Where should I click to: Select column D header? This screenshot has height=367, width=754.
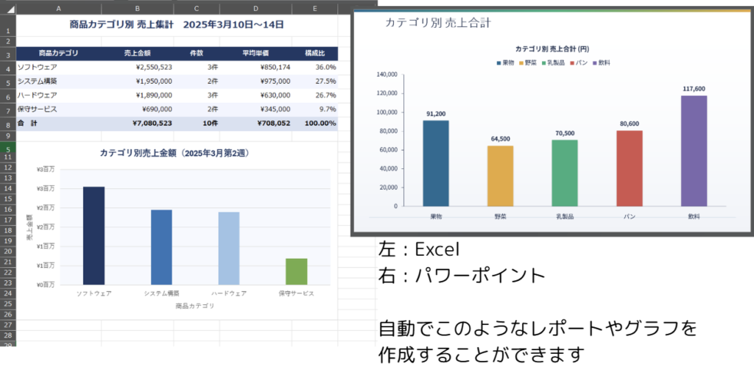click(x=255, y=8)
